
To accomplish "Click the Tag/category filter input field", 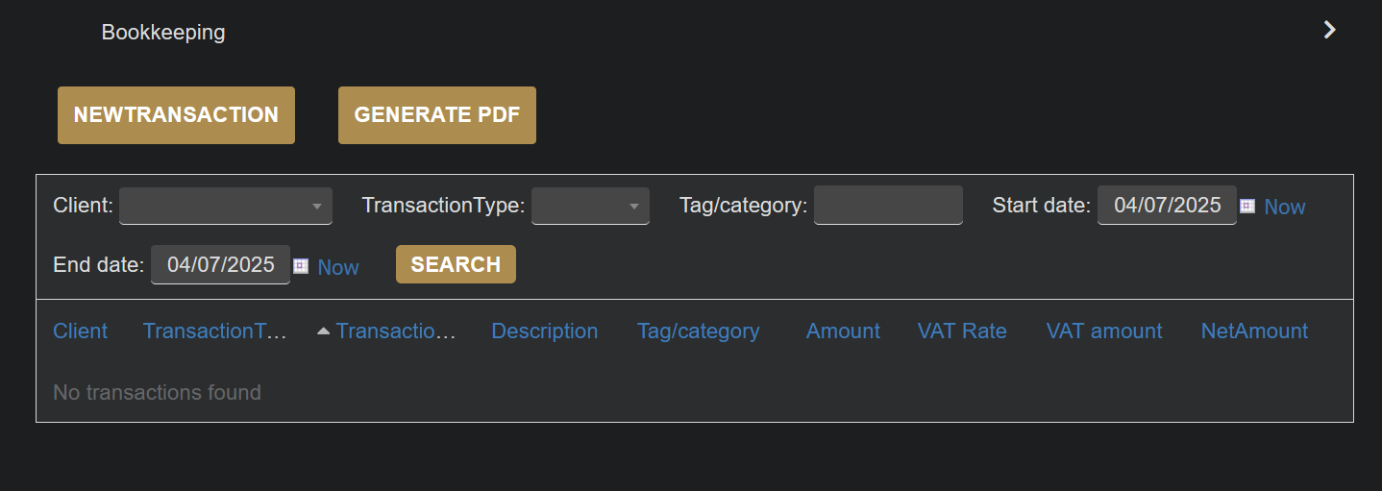I will [888, 206].
